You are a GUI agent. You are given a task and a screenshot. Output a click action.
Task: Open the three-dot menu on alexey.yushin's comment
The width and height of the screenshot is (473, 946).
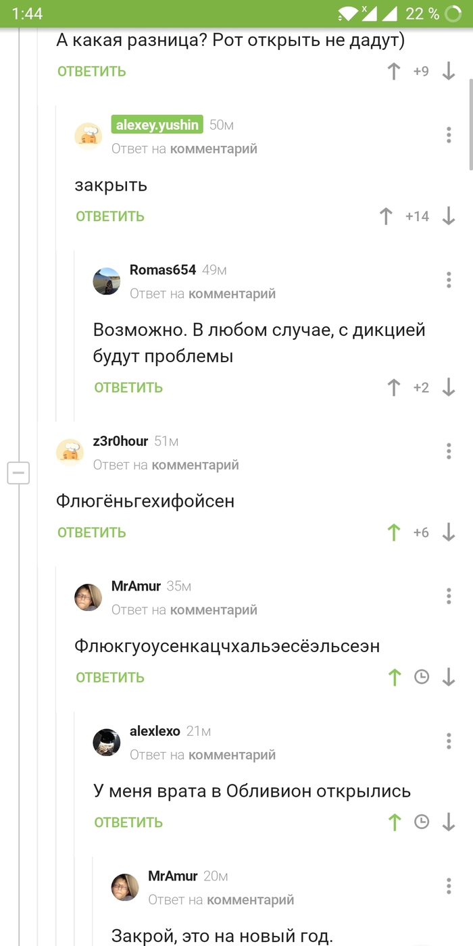coord(448,134)
